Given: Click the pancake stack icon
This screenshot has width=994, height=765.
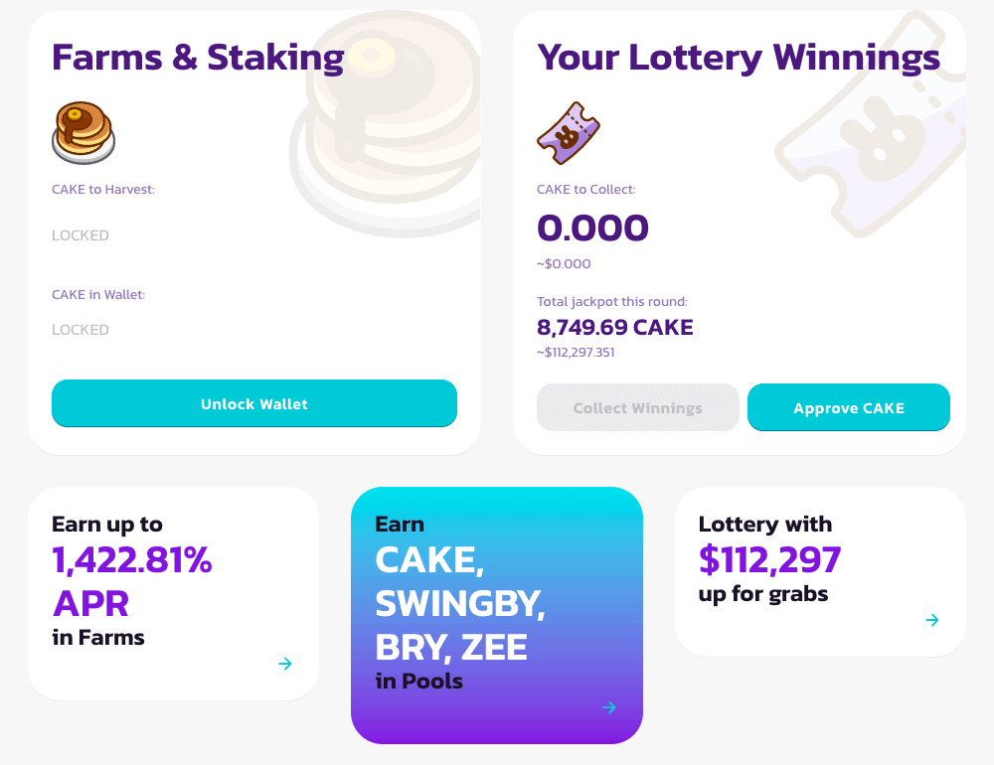Looking at the screenshot, I should [83, 132].
